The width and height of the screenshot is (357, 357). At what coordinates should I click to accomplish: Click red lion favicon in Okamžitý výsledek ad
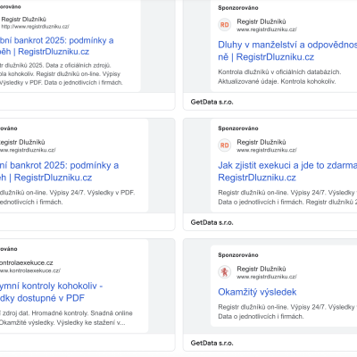click(225, 272)
